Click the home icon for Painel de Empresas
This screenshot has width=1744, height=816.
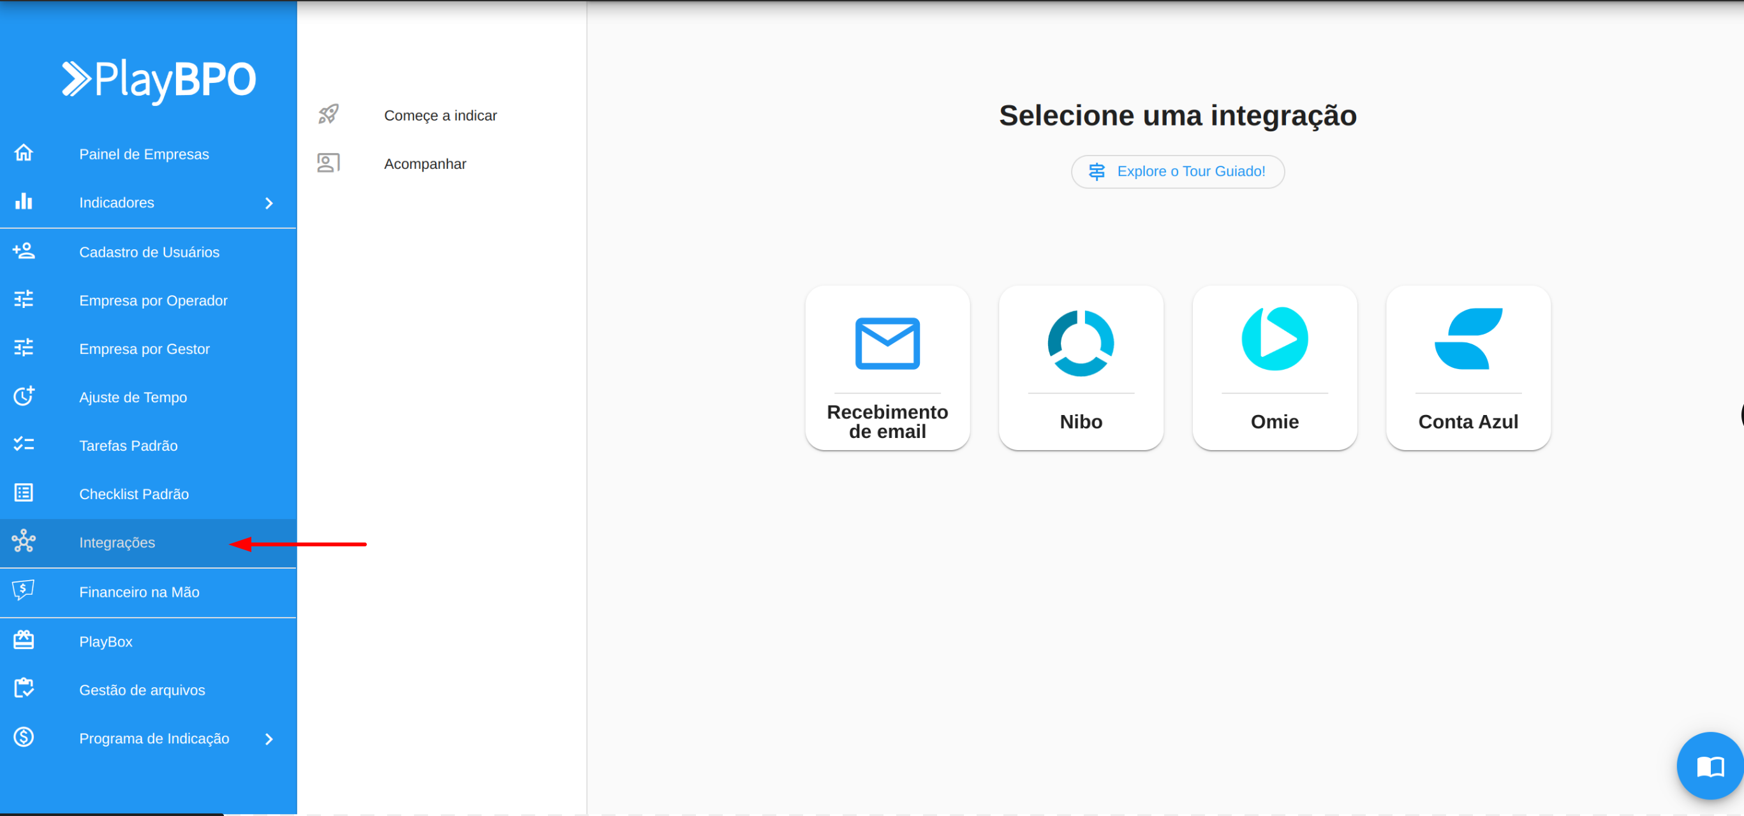tap(24, 153)
